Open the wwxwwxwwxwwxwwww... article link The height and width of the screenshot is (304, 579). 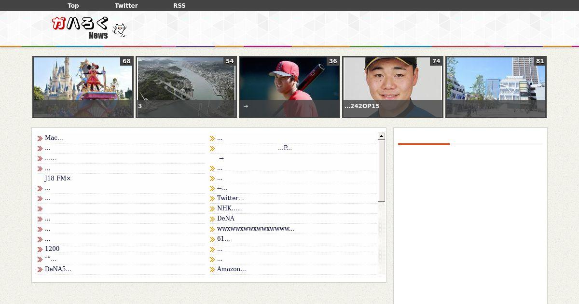(x=255, y=229)
